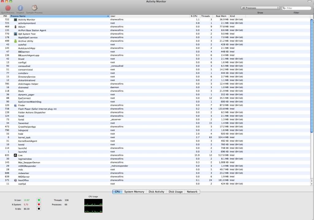
Task: Sort by the Kind column header
Action: click(237, 16)
